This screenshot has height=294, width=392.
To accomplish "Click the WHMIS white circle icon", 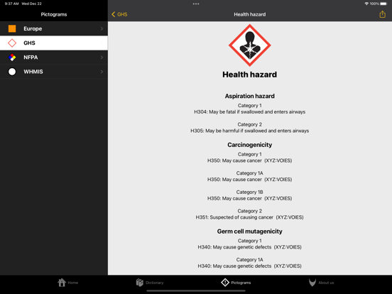I will (x=12, y=72).
